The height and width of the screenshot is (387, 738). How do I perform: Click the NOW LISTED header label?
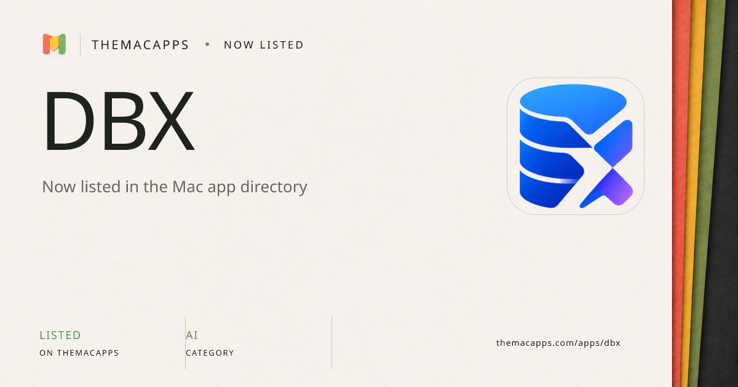pyautogui.click(x=264, y=45)
